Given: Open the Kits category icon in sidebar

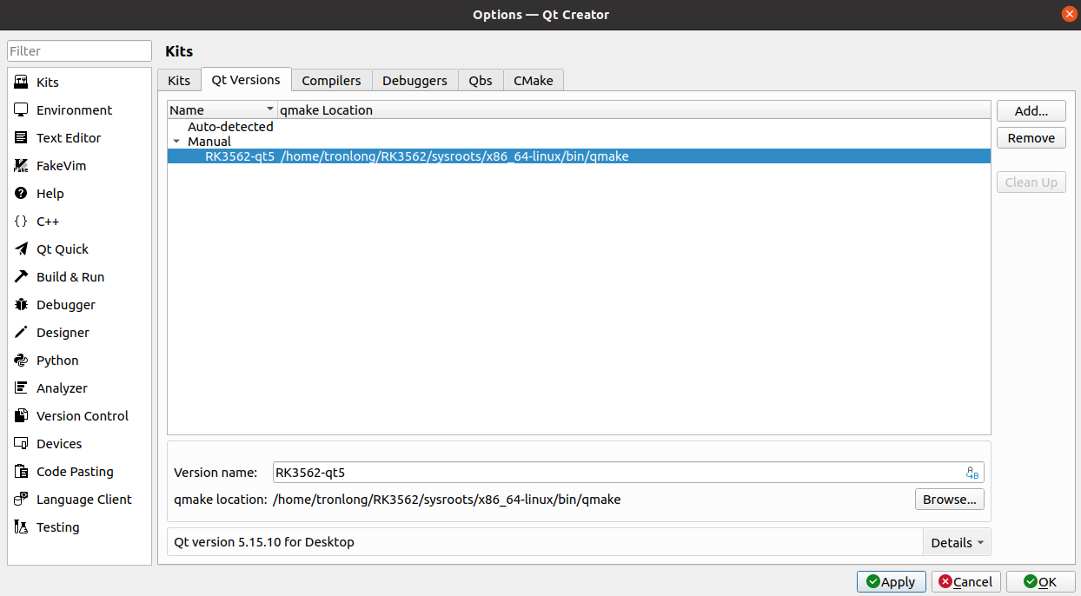Looking at the screenshot, I should [22, 83].
